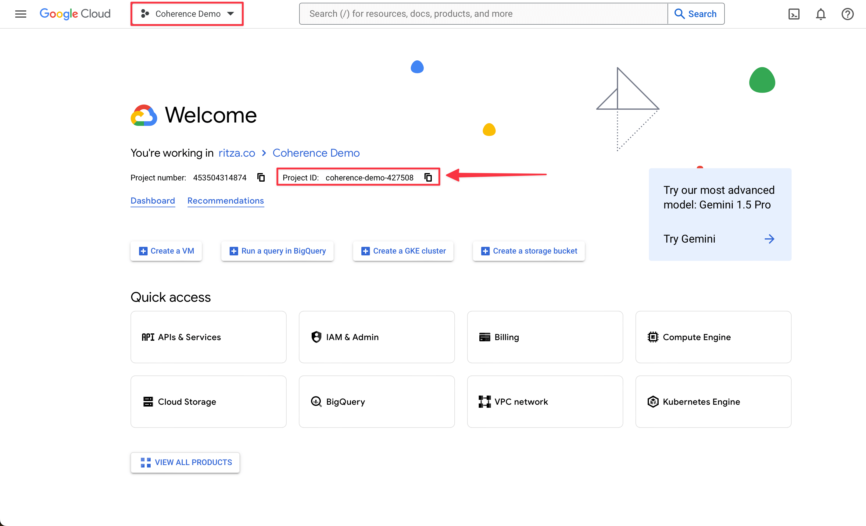
Task: Open the Coherence Demo breadcrumb link
Action: (316, 153)
